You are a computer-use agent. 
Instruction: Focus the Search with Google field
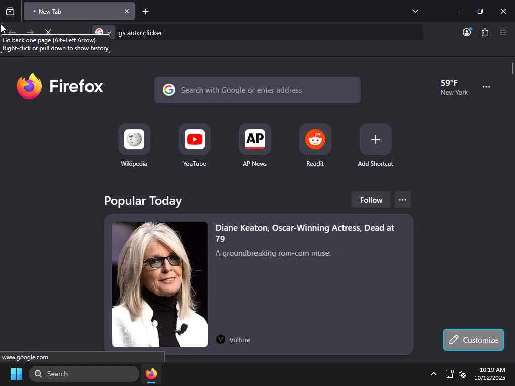pos(257,90)
